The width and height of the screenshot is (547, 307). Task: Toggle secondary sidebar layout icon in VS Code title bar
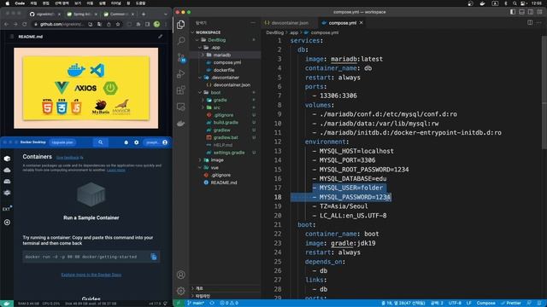click(531, 12)
